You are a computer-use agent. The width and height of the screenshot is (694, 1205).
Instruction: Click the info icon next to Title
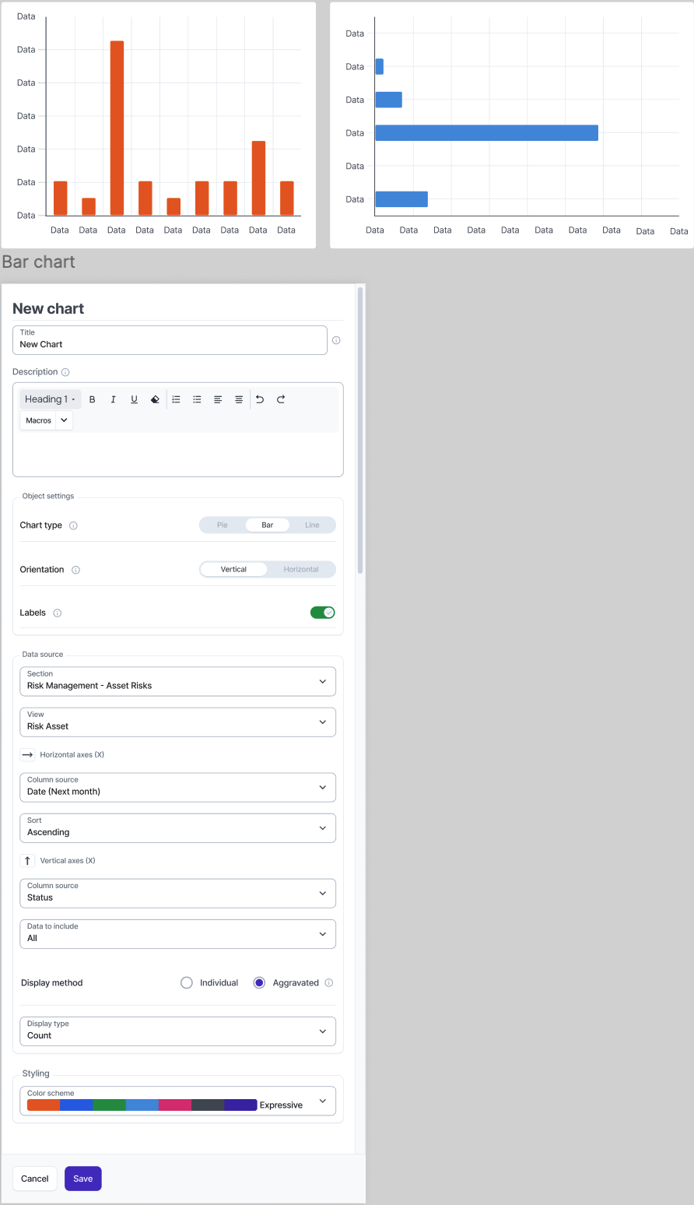336,340
